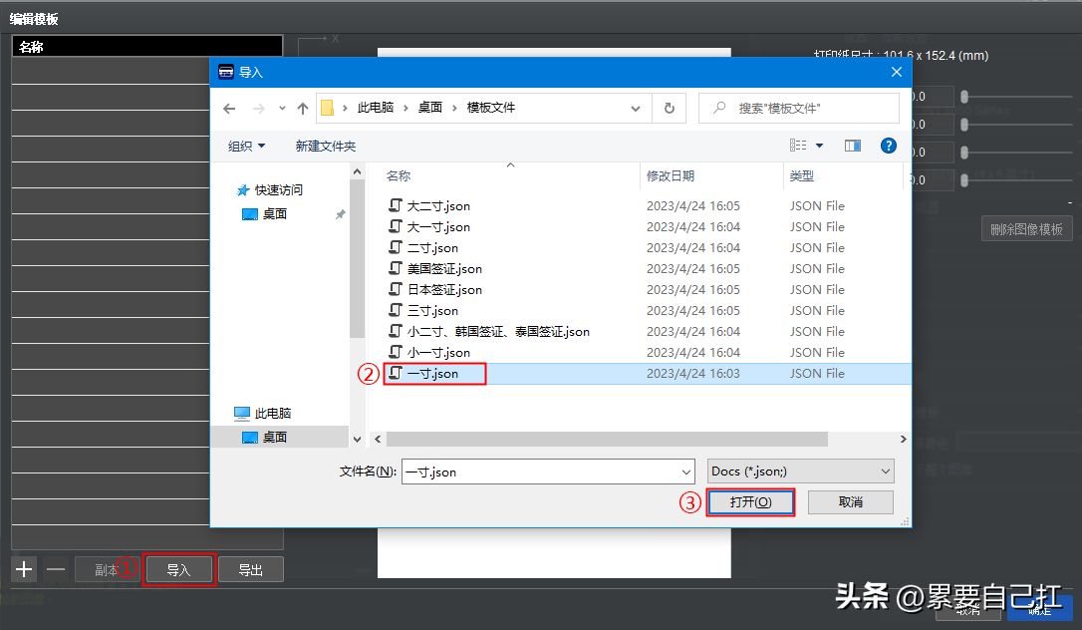Click the plus add template icon
Image resolution: width=1082 pixels, height=630 pixels.
(25, 569)
